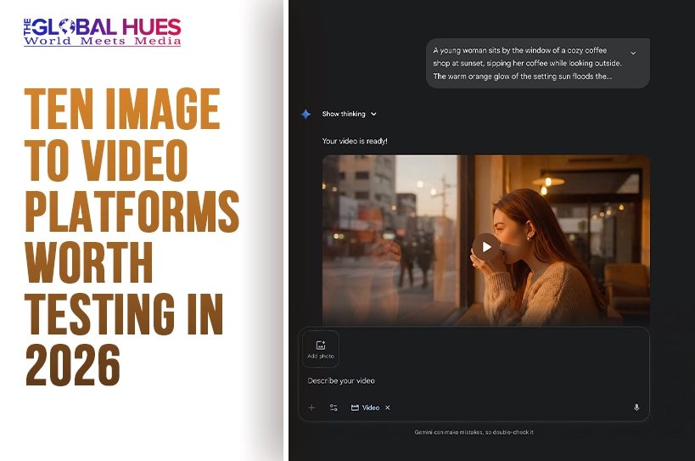Viewport: 695px width, 461px height.
Task: Focus the Describe your video field
Action: coord(341,380)
